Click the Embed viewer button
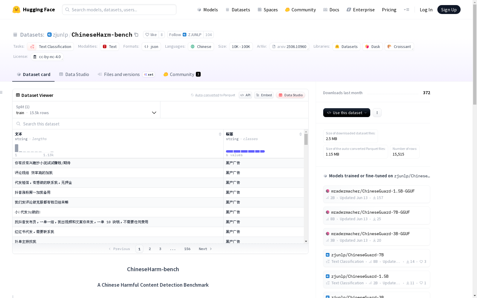This screenshot has height=298, width=477. pos(264,95)
